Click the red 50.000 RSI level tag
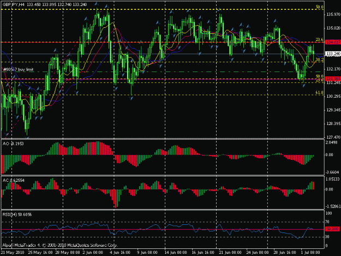Image resolution: width=341 pixels, height=256 pixels. click(x=332, y=229)
